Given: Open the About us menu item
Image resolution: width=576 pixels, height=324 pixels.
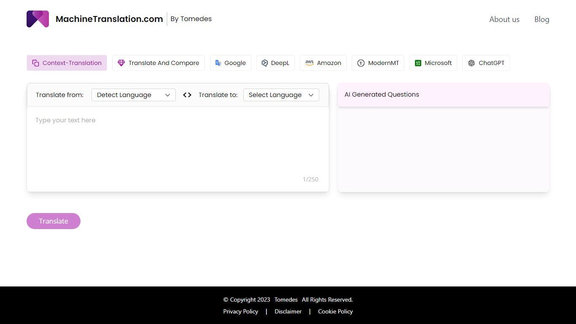Looking at the screenshot, I should 504,19.
